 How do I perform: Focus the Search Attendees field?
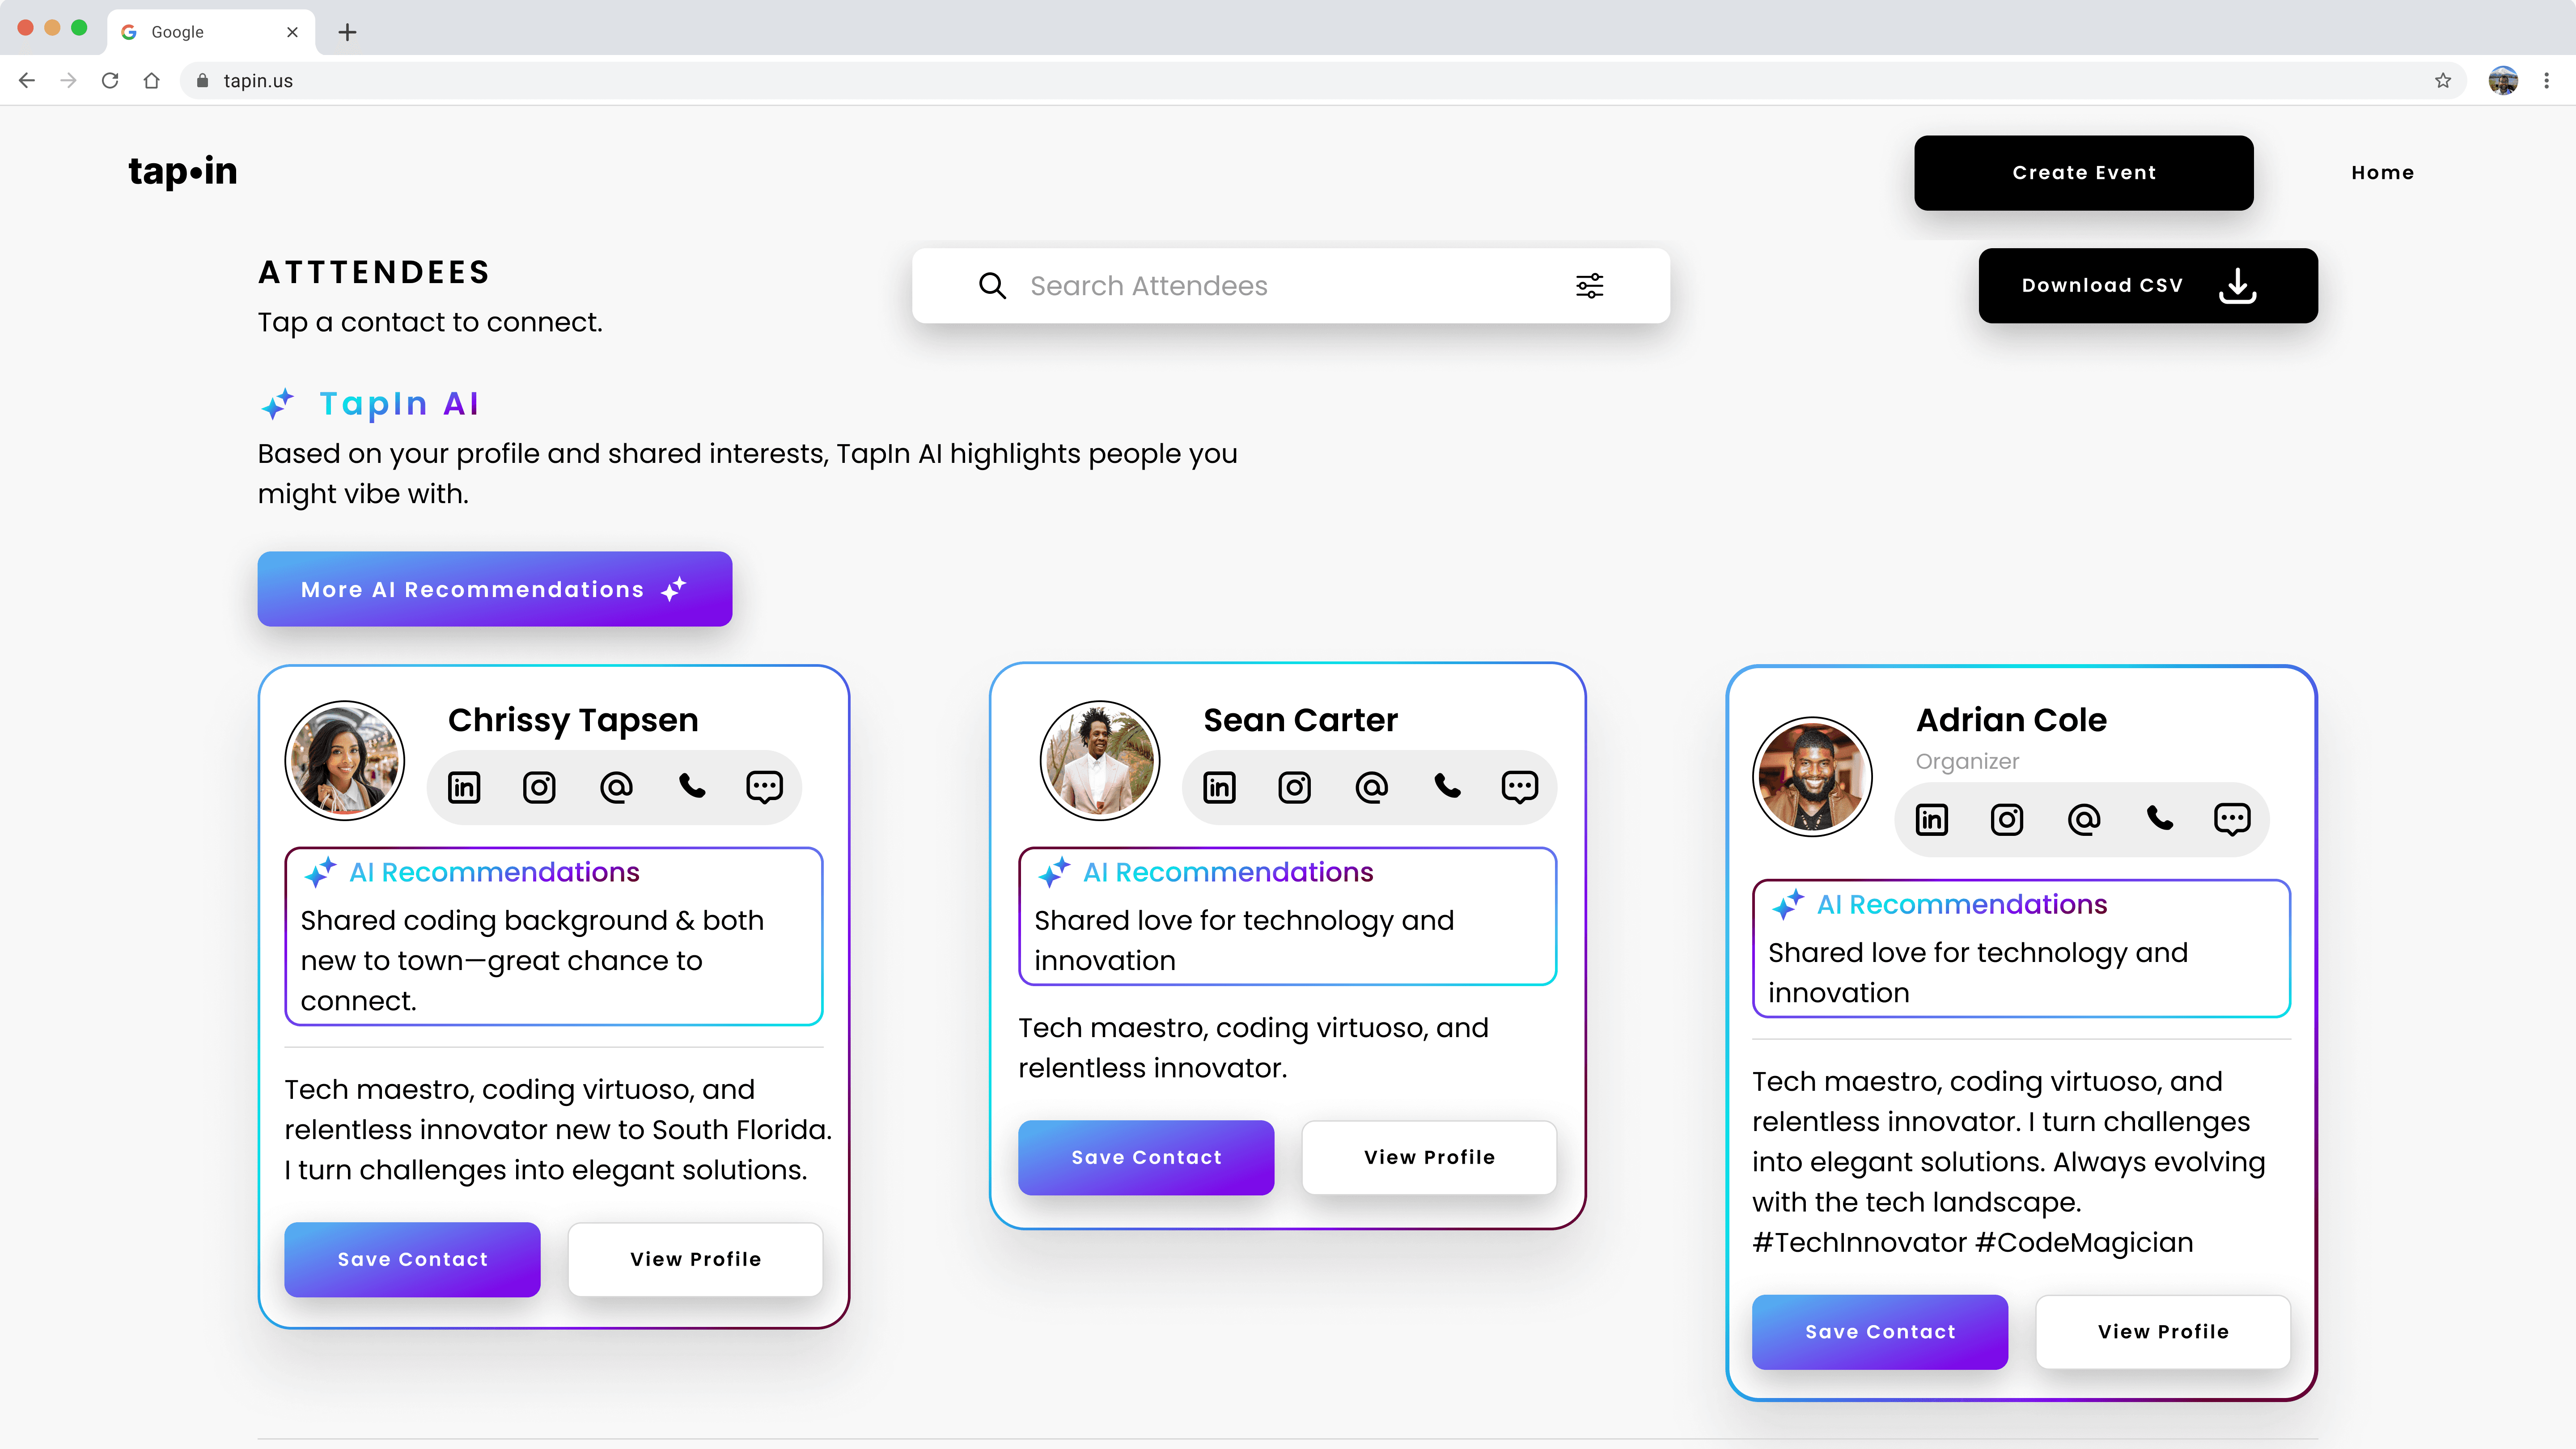click(x=1280, y=286)
